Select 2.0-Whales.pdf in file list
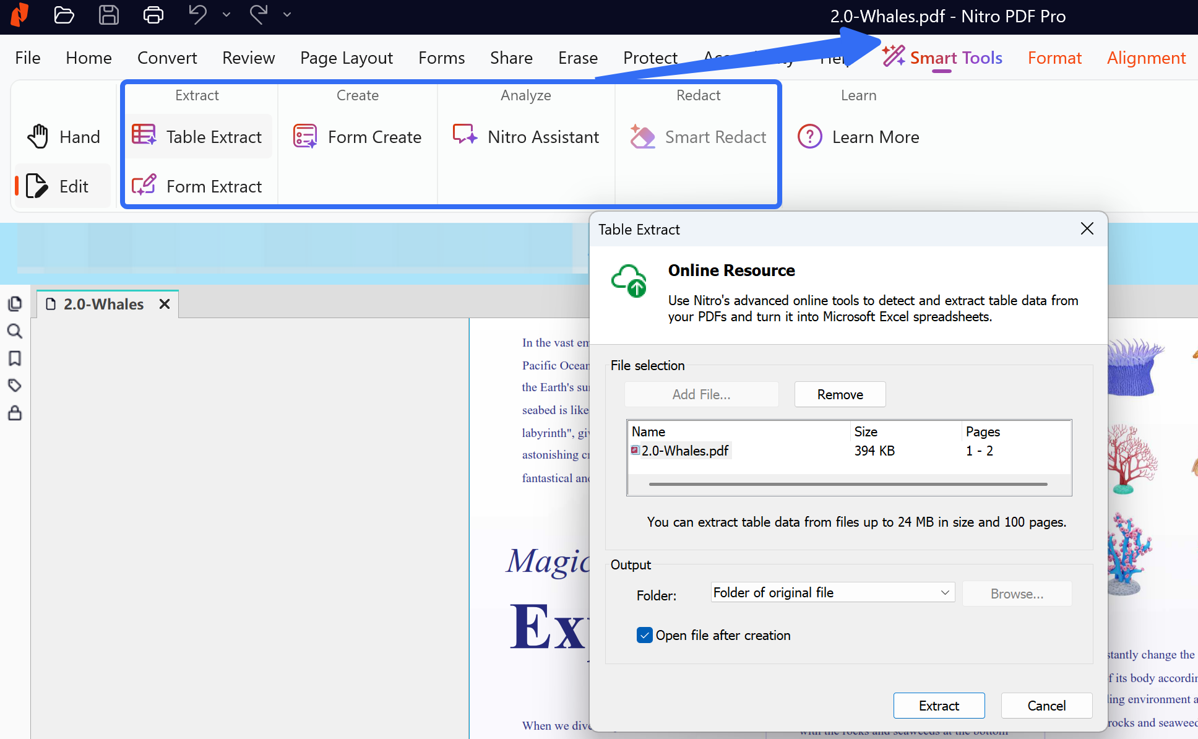This screenshot has width=1198, height=739. click(681, 451)
